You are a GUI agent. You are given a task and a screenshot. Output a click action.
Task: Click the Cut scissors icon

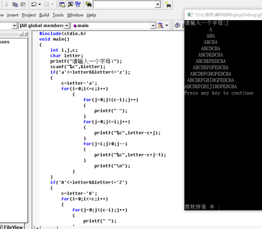coord(7,4)
